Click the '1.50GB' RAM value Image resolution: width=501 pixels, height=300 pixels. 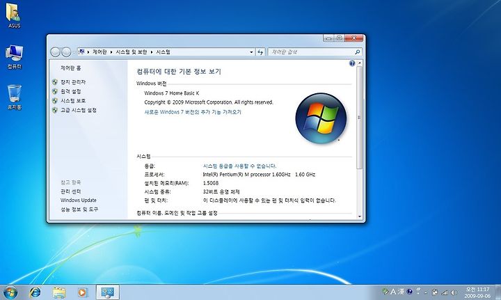pos(211,183)
